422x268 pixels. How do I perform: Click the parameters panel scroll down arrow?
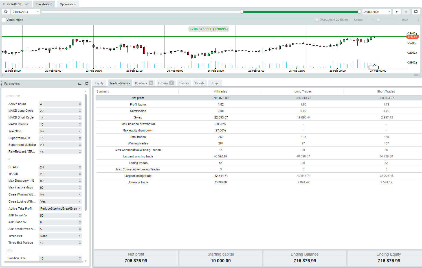tap(85, 261)
